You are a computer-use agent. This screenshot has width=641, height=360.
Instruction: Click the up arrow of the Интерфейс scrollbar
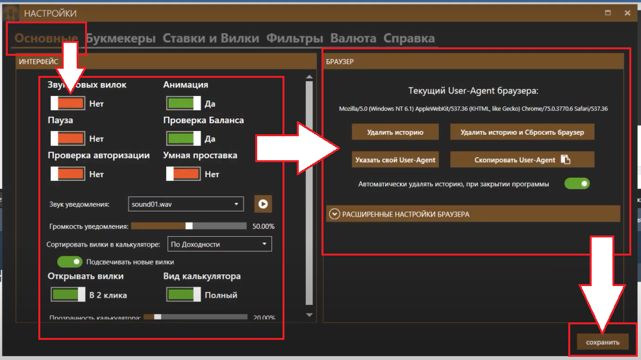pyautogui.click(x=310, y=77)
